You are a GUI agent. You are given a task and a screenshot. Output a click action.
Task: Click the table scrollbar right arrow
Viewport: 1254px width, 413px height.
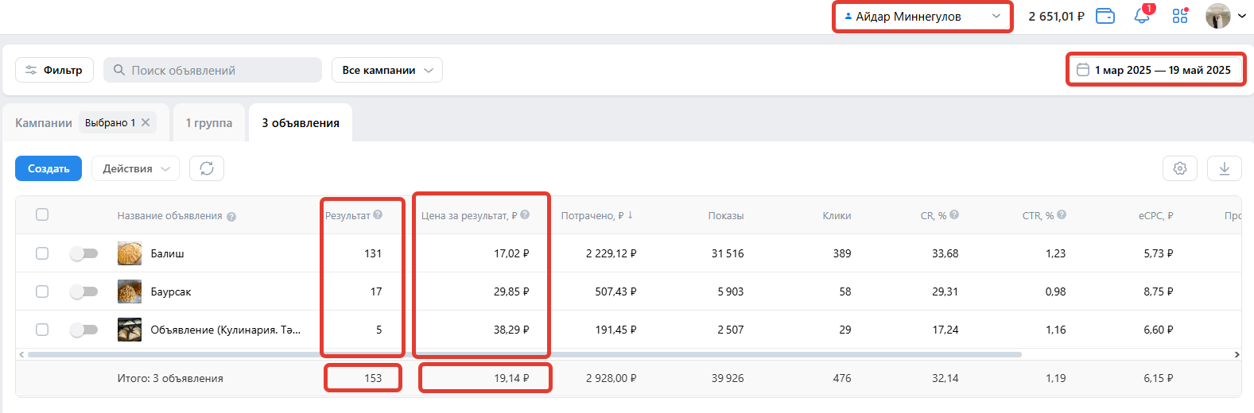pos(1237,354)
